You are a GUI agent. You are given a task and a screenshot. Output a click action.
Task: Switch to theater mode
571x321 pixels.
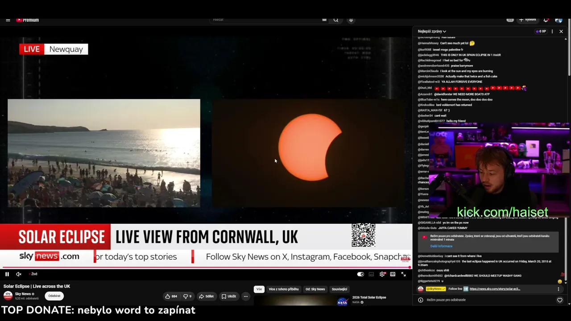click(393, 274)
